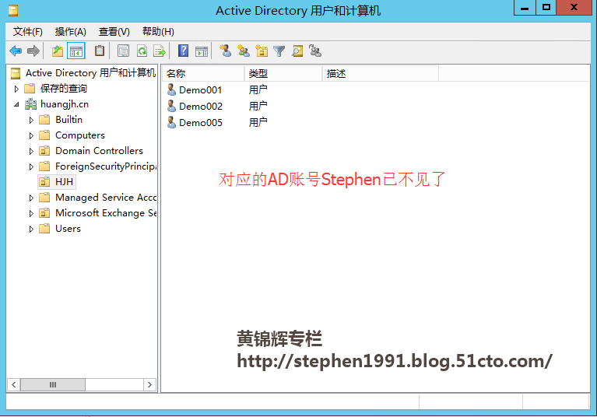The width and height of the screenshot is (597, 417).
Task: Toggle show/hide console tree icon
Action: [76, 51]
